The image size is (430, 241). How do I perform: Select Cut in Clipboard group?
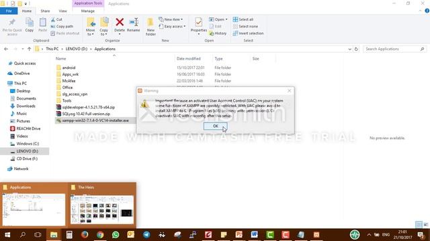56,19
